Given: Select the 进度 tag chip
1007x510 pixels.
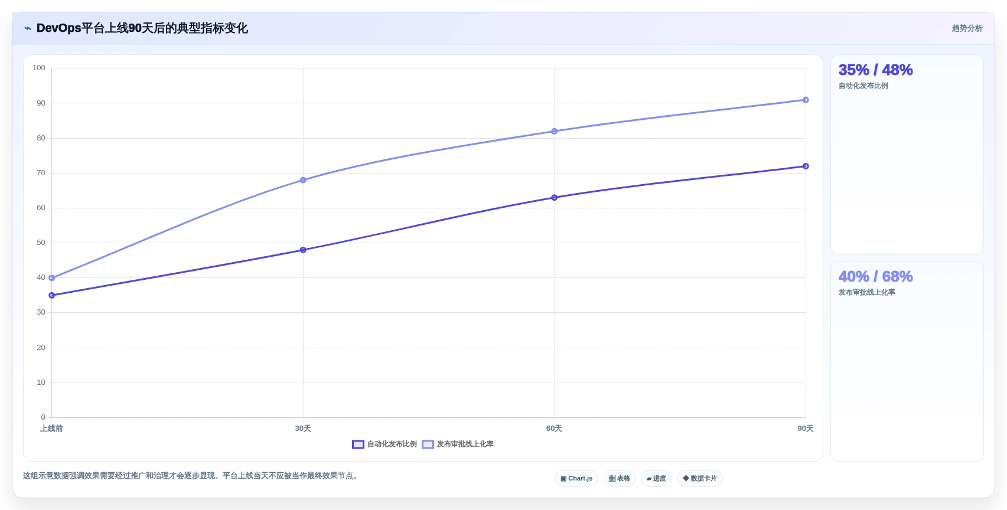Looking at the screenshot, I should click(656, 479).
